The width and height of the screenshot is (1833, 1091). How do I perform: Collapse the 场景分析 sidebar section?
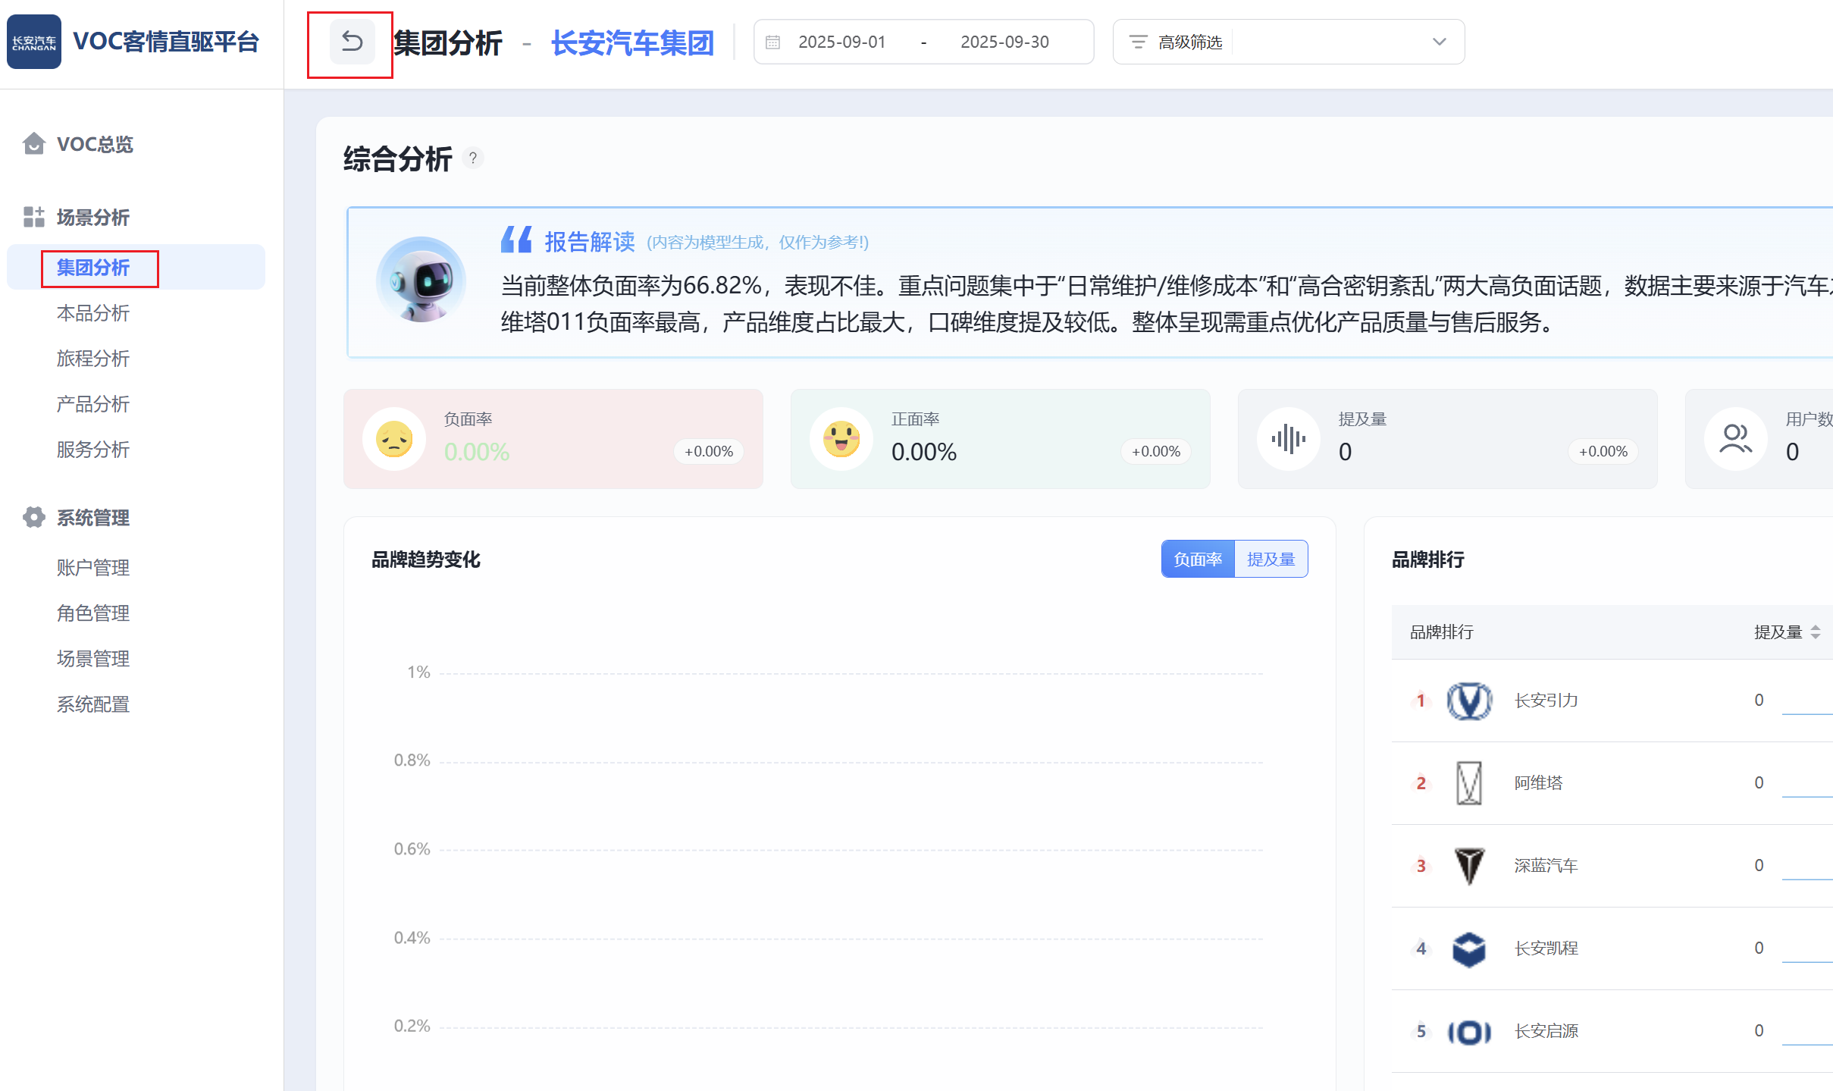[92, 218]
